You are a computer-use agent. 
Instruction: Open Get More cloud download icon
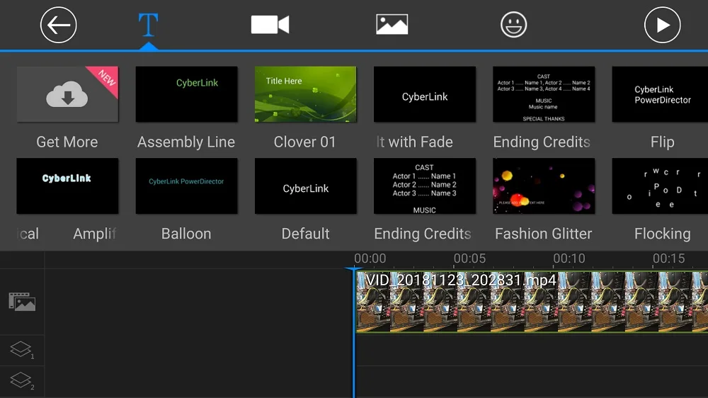67,94
